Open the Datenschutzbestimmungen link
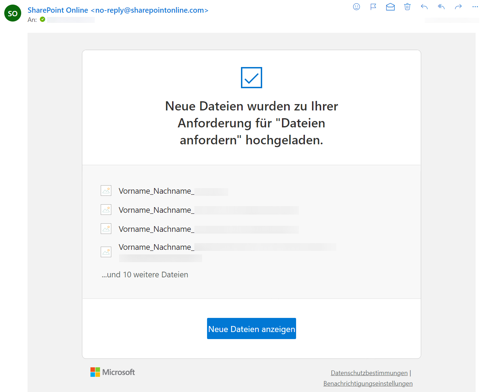 pyautogui.click(x=369, y=373)
